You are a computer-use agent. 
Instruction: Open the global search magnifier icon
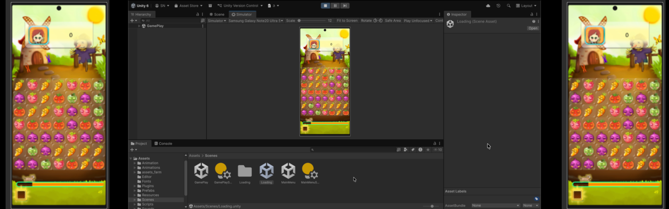[x=509, y=6]
